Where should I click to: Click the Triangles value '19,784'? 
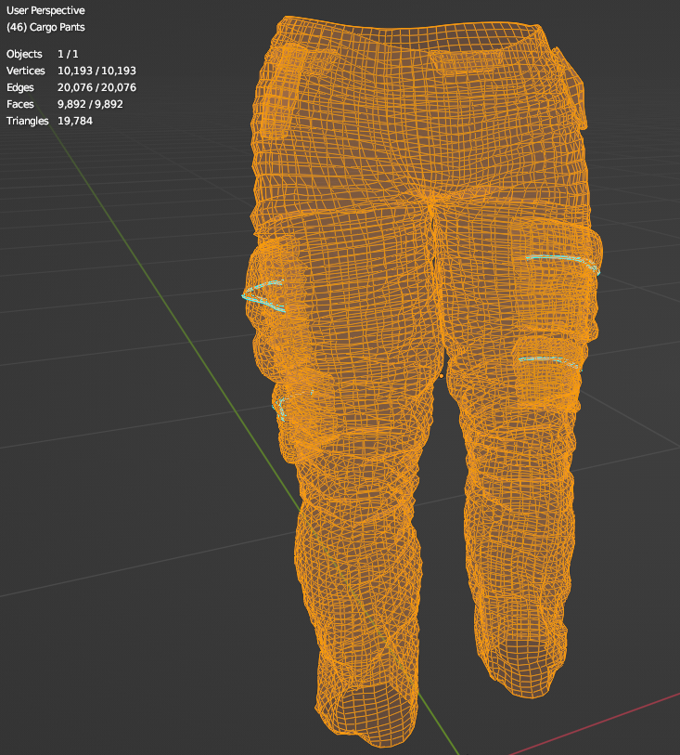click(75, 121)
